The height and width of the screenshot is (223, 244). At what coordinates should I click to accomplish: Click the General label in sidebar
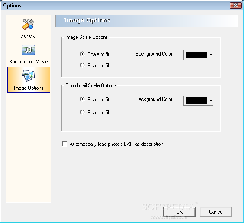29,36
